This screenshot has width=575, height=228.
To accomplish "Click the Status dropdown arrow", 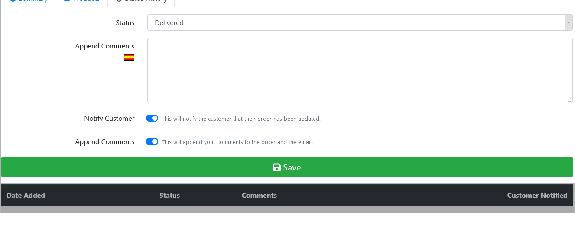I will 569,22.
